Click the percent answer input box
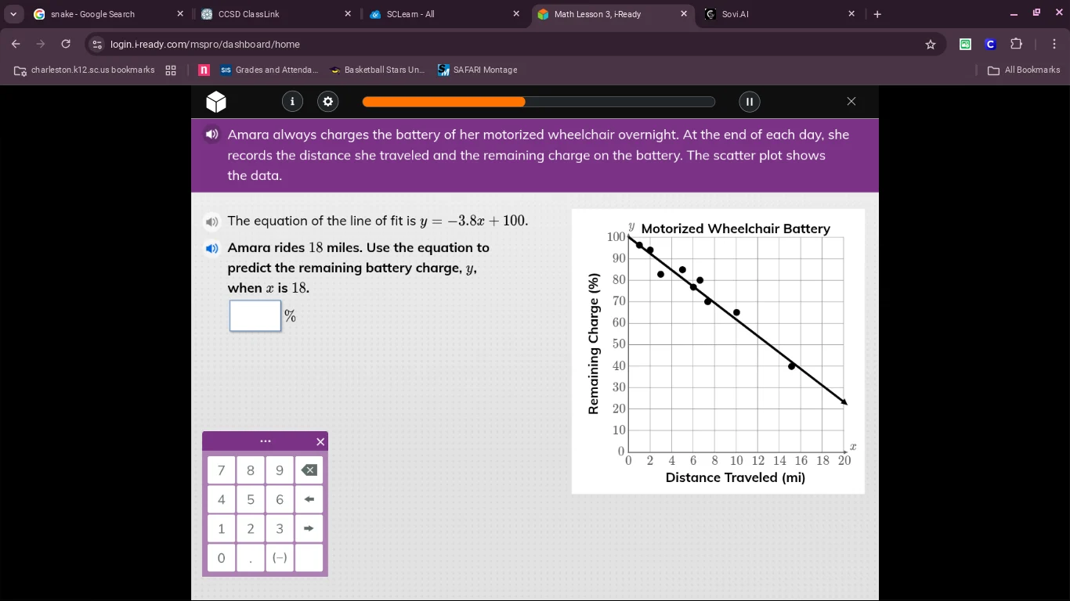 255,316
